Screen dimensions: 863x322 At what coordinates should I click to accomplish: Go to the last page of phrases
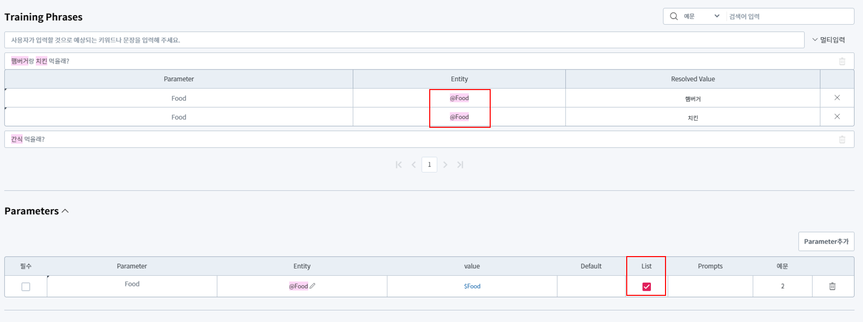[x=460, y=165]
